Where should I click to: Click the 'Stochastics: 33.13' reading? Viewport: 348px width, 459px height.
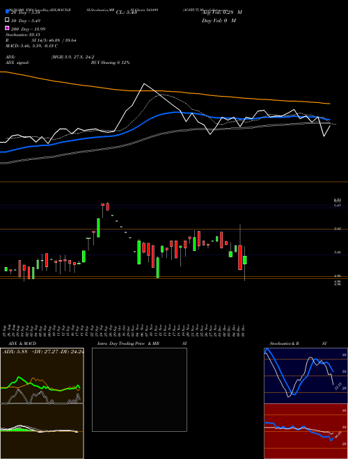click(23, 35)
